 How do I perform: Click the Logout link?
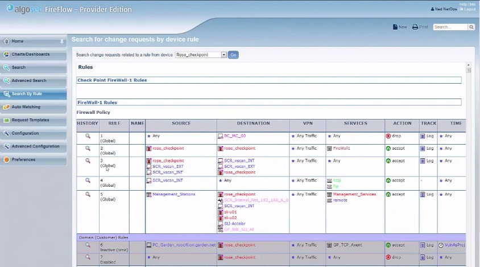[x=469, y=9]
